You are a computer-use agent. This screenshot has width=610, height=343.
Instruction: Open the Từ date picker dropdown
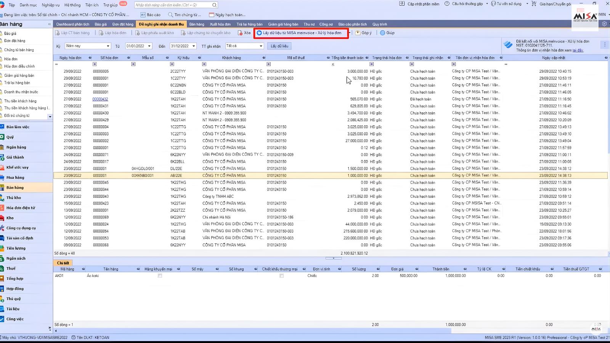click(149, 46)
